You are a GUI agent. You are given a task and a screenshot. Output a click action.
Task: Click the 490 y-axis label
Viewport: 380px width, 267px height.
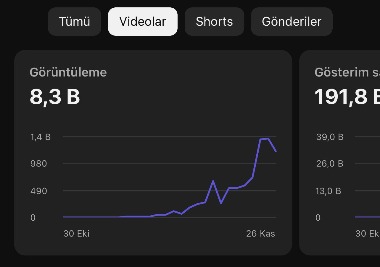[39, 191]
